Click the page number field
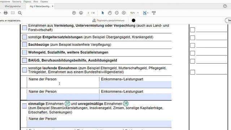 coord(88,13)
